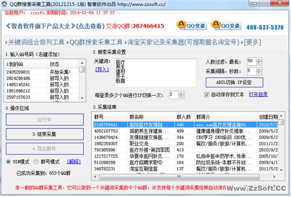The height and width of the screenshot is (197, 291).
Task: Select group 1882359307 职业交流
Action: [x=186, y=143]
